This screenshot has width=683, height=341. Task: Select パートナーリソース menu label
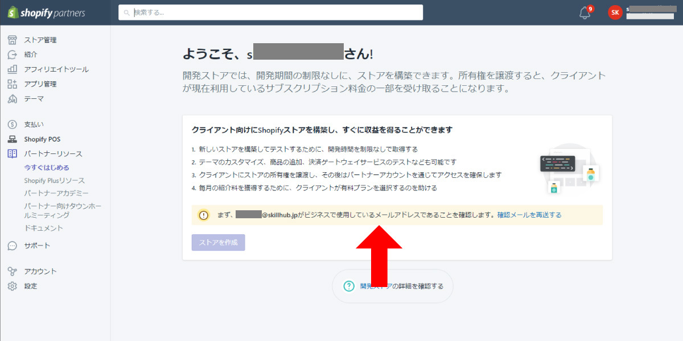(x=53, y=154)
